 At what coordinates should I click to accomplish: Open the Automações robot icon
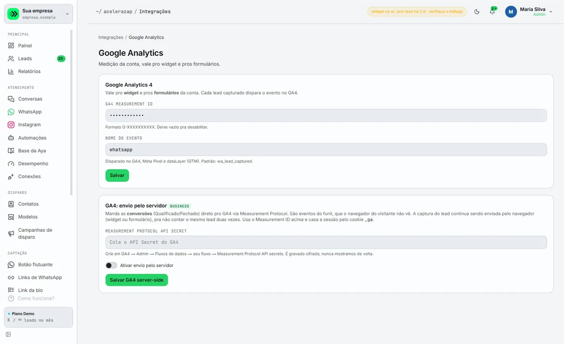coord(11,138)
